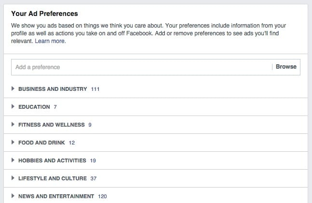Viewport: 312px width, 203px height.
Task: Click the Browse button
Action: pyautogui.click(x=286, y=67)
